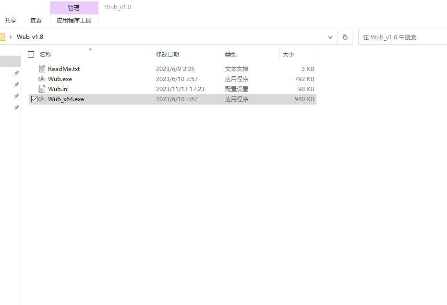Select the Wub.exe application icon
This screenshot has height=305, width=447.
pyautogui.click(x=42, y=79)
